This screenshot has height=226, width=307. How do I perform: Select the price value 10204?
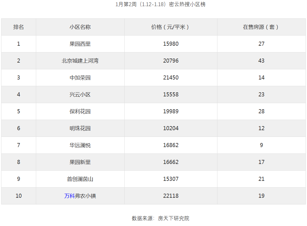click(171, 128)
